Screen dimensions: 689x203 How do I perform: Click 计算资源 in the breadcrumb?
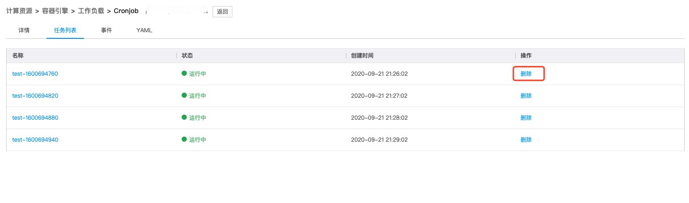point(19,11)
